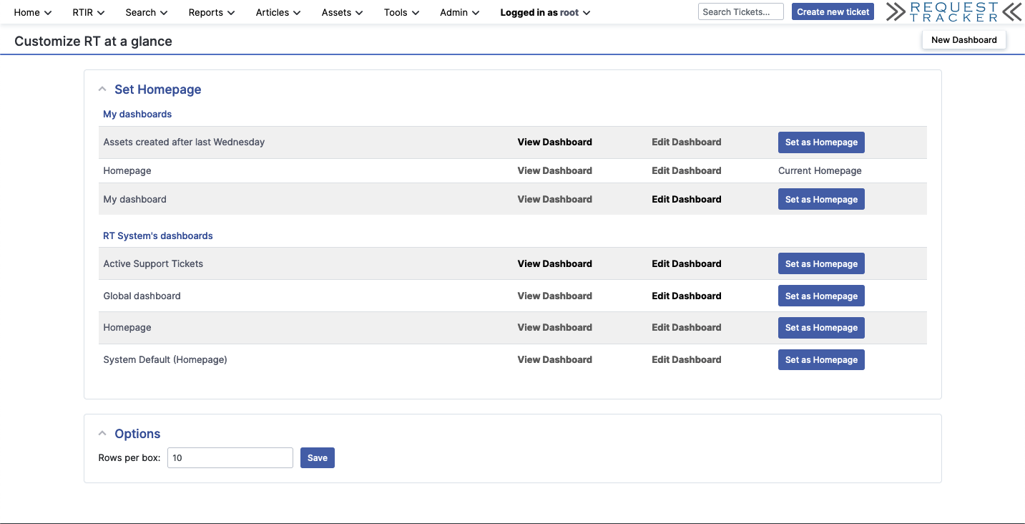1025x524 pixels.
Task: Set System Default (Homepage) as homepage
Action: (821, 359)
